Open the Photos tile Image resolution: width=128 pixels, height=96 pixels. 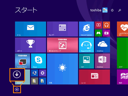coord(87,61)
